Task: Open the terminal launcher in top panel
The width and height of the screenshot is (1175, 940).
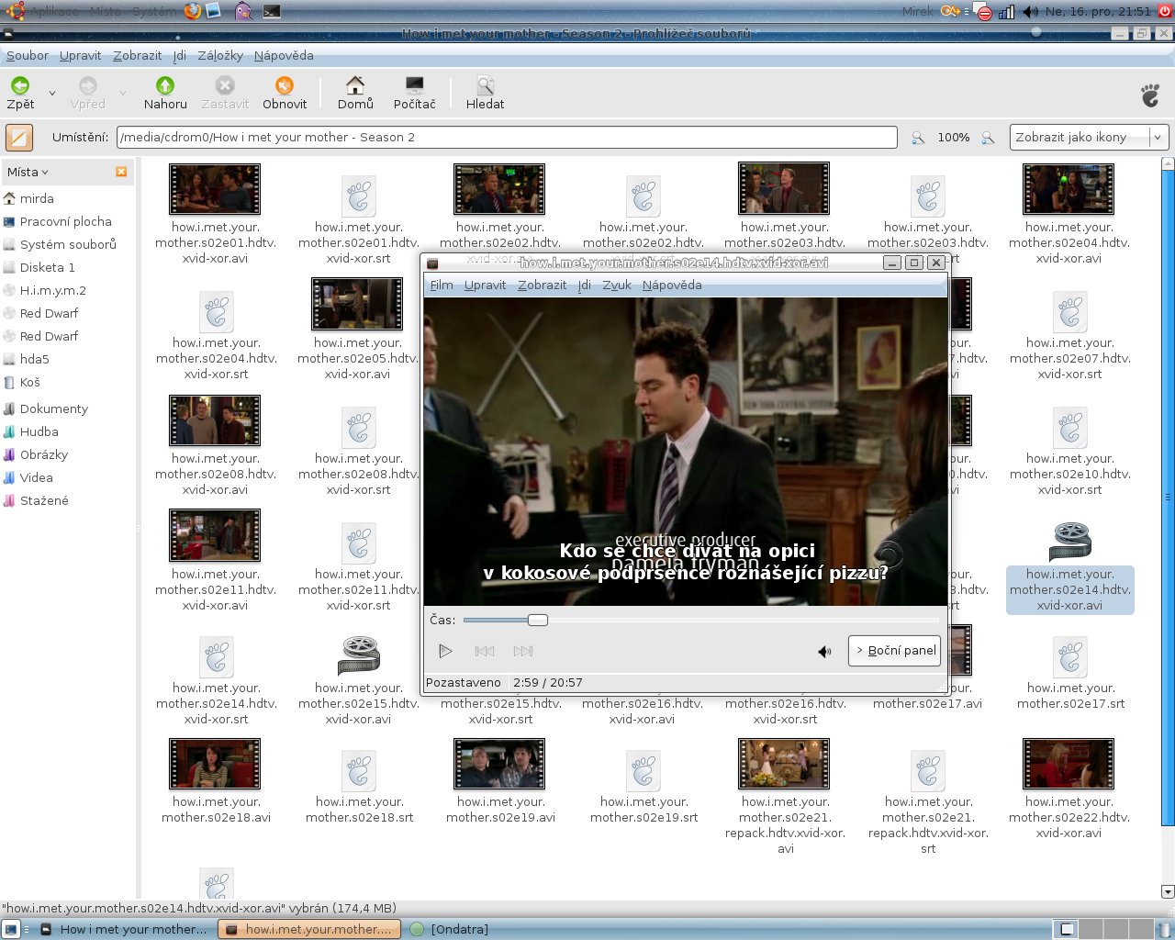Action: [x=272, y=11]
